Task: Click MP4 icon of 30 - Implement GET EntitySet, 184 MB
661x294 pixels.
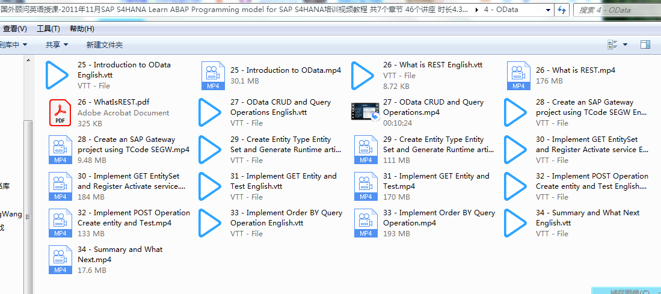Action: (60, 186)
